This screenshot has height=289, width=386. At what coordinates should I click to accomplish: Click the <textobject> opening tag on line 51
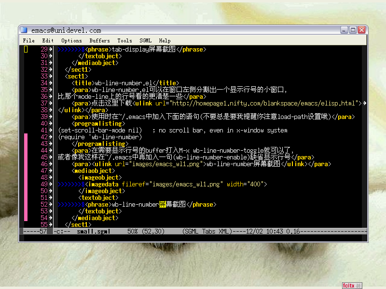pos(98,198)
